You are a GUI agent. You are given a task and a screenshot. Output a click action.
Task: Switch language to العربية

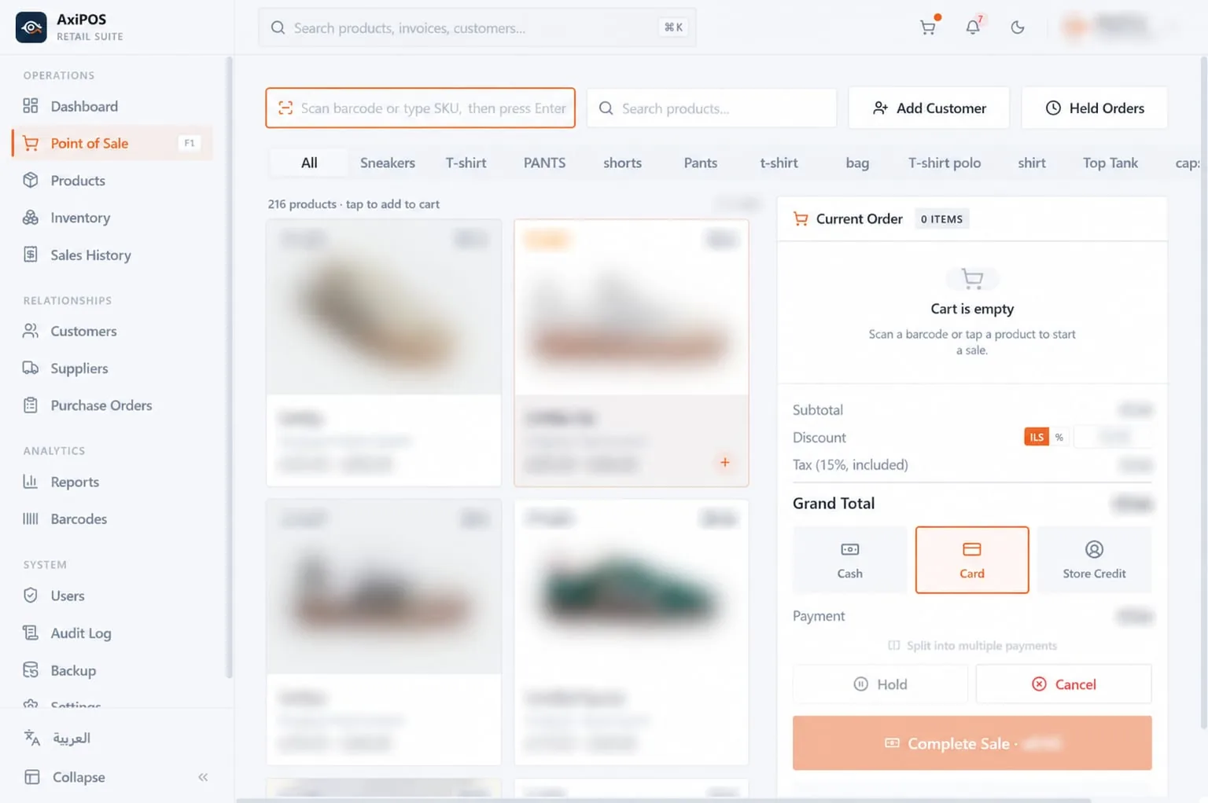(x=71, y=738)
